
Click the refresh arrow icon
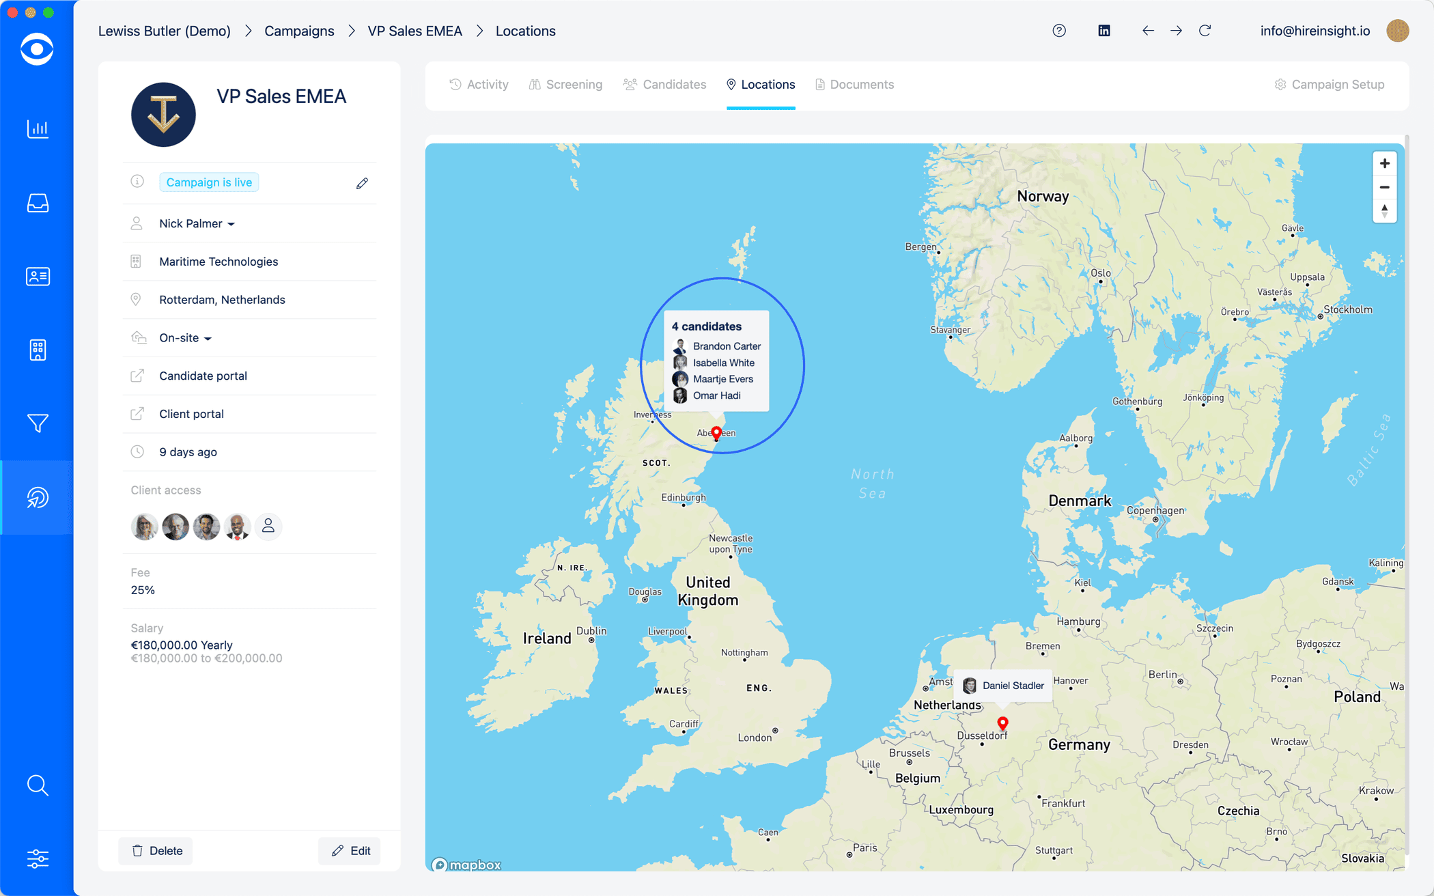pyautogui.click(x=1205, y=31)
